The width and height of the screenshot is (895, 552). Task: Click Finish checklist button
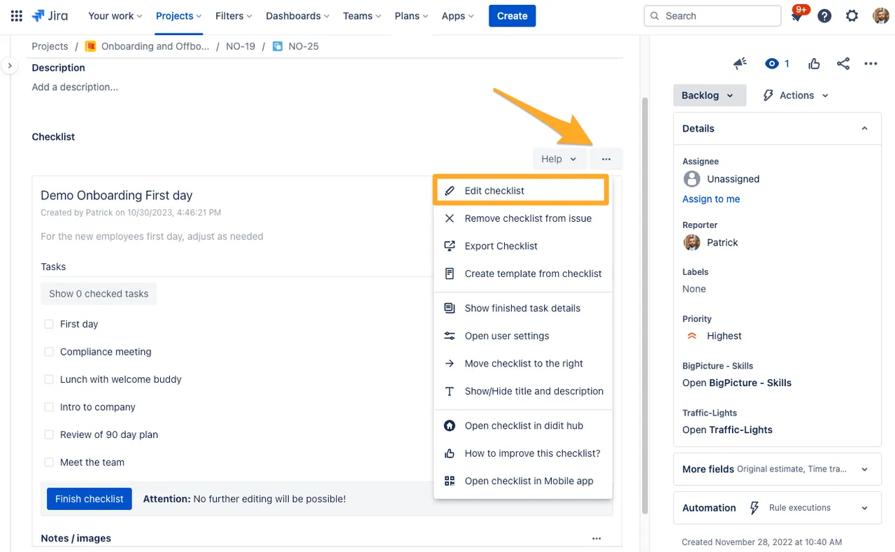click(89, 499)
